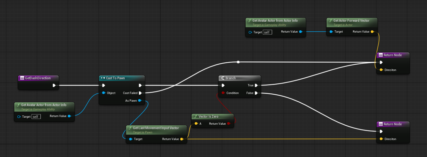This screenshot has height=157, width=427.
Task: Click Target pin on Get Last Movement Input Vector
Action: (130, 139)
